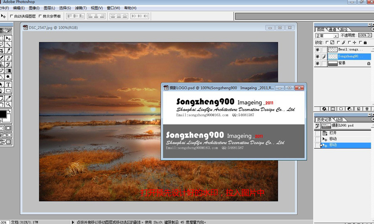This screenshot has width=374, height=224.
Task: Create a new layer set folder
Action: [341, 109]
